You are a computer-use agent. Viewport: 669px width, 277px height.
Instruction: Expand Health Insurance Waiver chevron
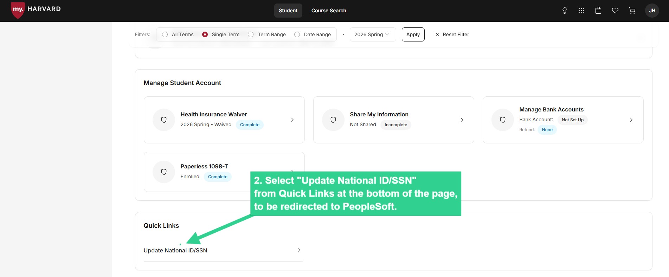click(x=292, y=120)
